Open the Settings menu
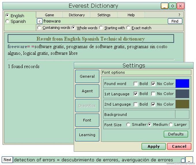Image resolution: width=196 pixels, height=165 pixels. [104, 15]
